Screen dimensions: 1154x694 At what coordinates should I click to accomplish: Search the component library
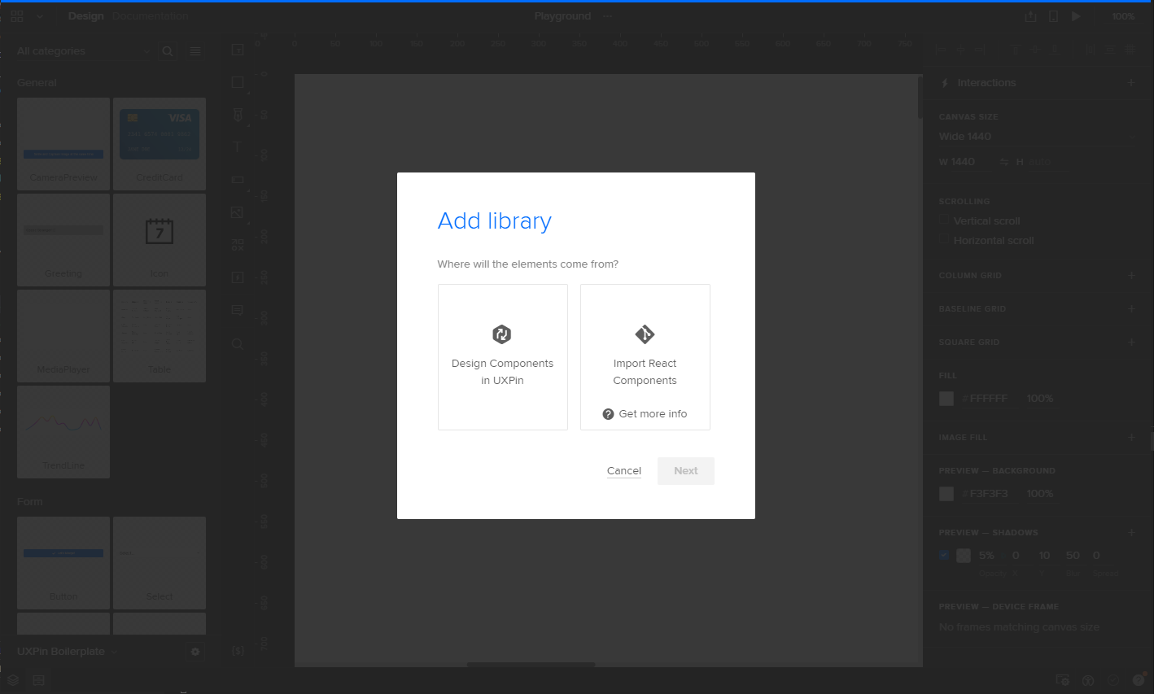[168, 51]
